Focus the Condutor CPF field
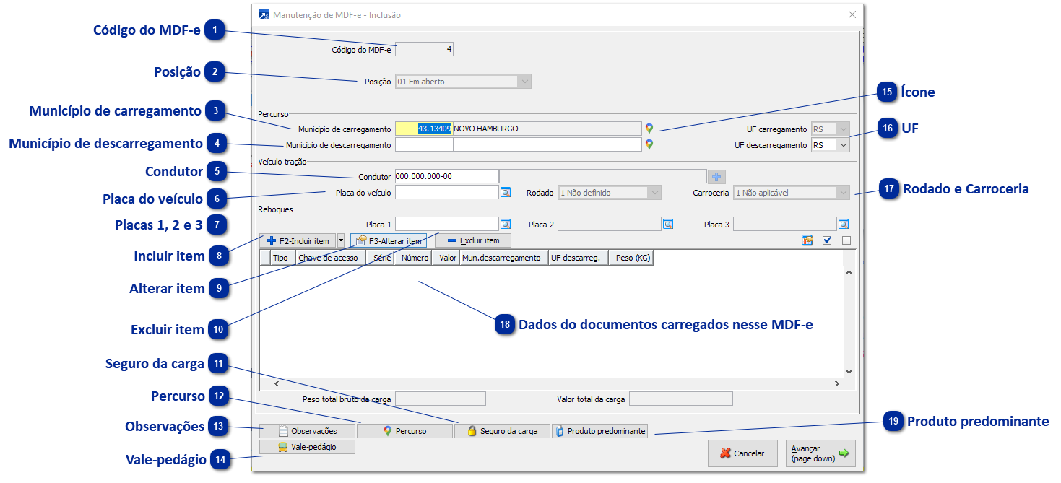This screenshot has width=1061, height=483. point(447,176)
